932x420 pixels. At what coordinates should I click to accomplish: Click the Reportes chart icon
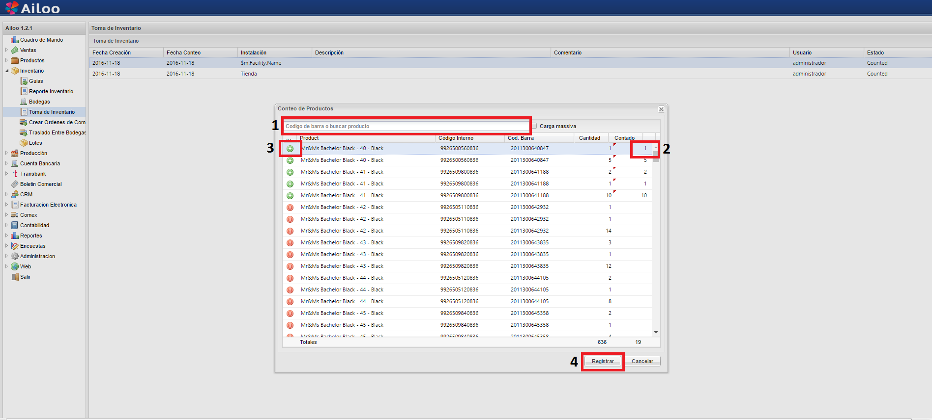point(15,236)
